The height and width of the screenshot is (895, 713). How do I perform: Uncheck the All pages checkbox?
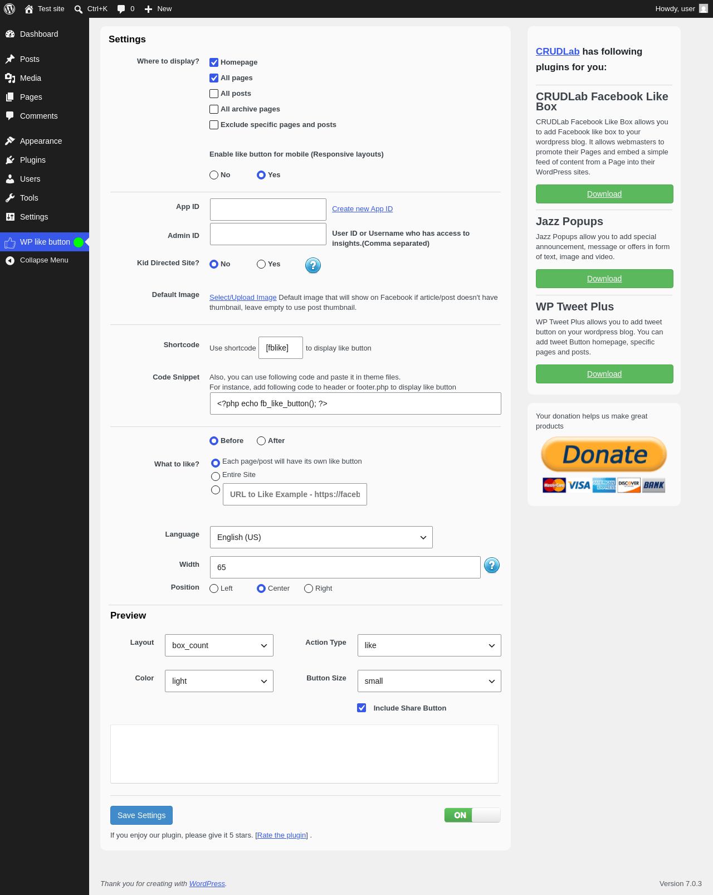(x=214, y=78)
